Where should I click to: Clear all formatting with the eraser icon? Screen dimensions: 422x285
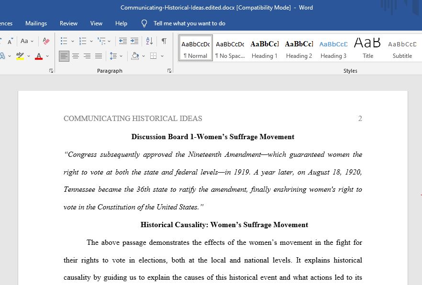(x=46, y=41)
